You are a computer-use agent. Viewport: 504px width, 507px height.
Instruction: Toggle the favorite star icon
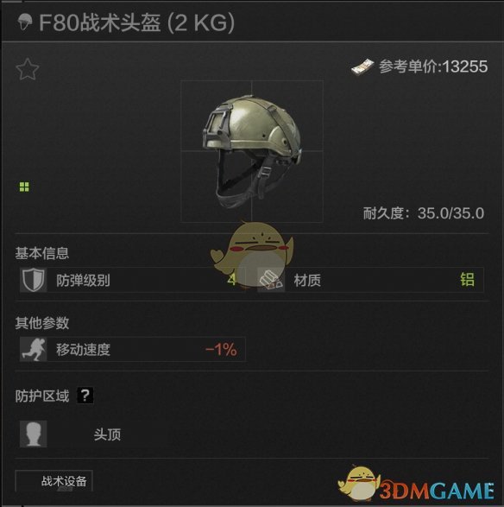pyautogui.click(x=28, y=69)
